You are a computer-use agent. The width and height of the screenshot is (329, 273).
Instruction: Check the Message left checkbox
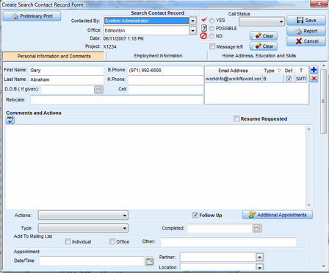click(212, 46)
